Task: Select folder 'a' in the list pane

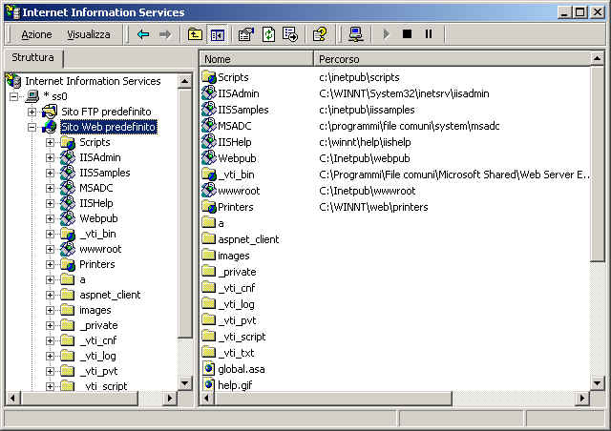Action: [x=221, y=223]
